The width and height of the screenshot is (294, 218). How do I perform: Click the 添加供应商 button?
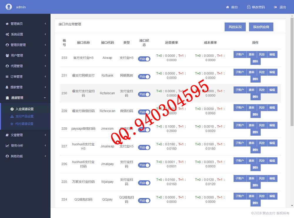261,27
